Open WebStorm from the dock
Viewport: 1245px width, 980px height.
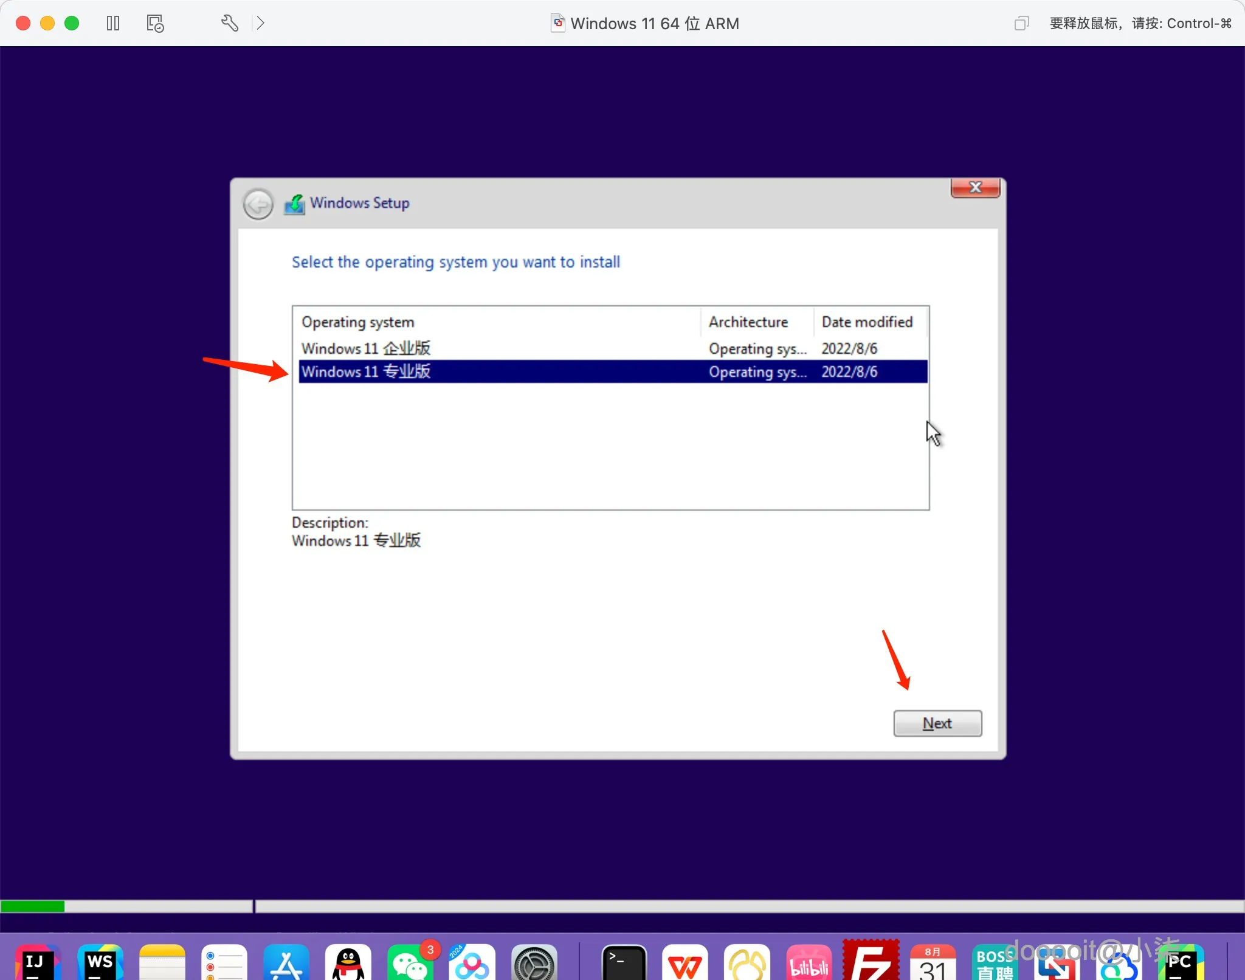pyautogui.click(x=101, y=963)
